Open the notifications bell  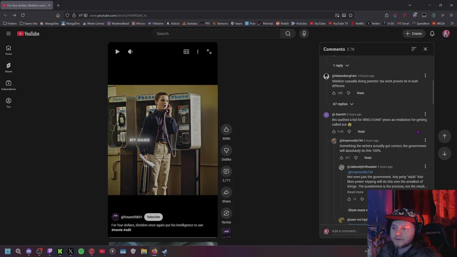[432, 34]
